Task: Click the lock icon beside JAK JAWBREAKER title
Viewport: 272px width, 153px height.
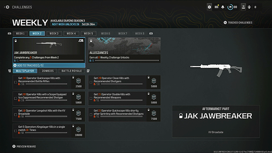Action: (x=181, y=116)
